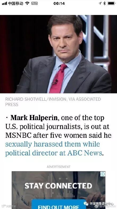Image resolution: width=117 pixels, height=209 pixels.
Task: Tap the location services arrow icon
Action: [100, 3]
